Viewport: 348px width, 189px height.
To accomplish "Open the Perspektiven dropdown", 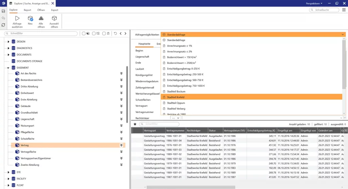I will pyautogui.click(x=314, y=3).
